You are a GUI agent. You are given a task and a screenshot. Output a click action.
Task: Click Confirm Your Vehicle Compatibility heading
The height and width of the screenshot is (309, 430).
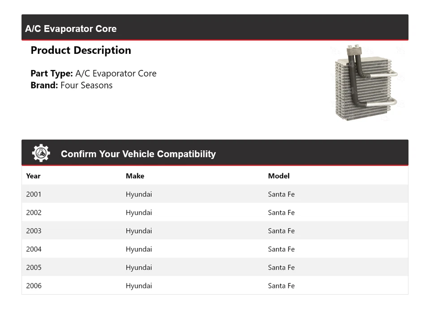click(138, 154)
